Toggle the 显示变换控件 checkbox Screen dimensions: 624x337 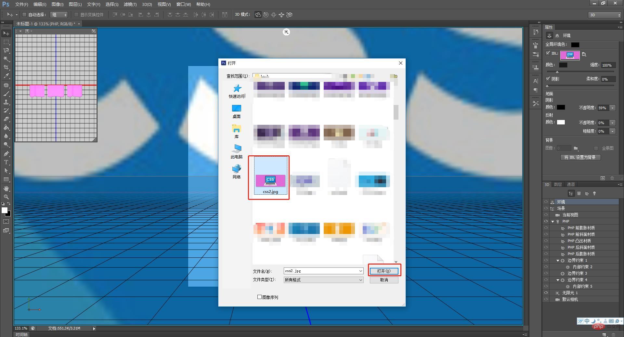76,15
